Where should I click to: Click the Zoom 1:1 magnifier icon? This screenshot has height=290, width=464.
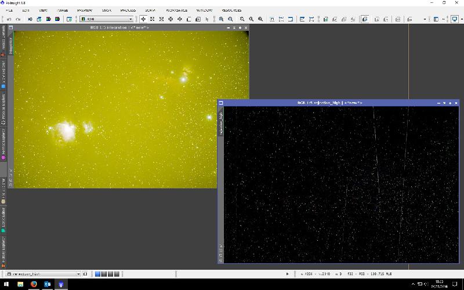[251, 19]
